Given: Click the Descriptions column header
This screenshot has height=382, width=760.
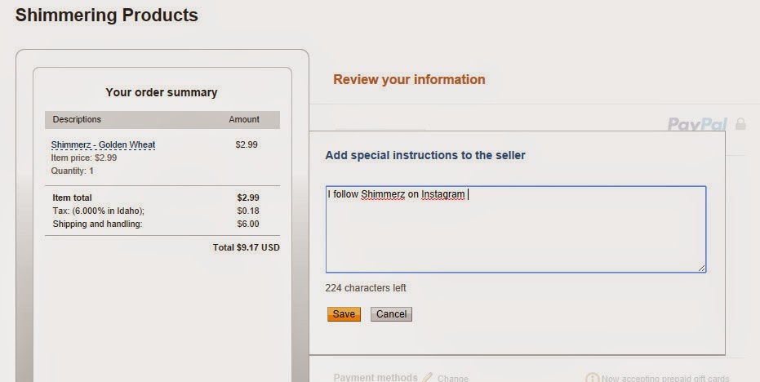Looking at the screenshot, I should 77,119.
